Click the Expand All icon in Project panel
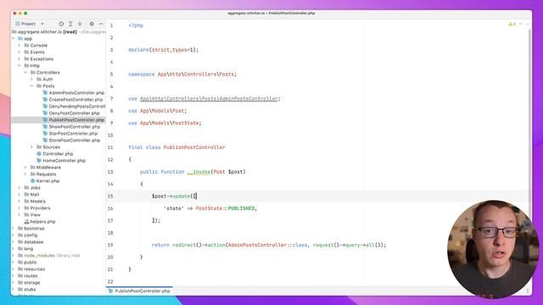The image size is (543, 305). (70, 24)
